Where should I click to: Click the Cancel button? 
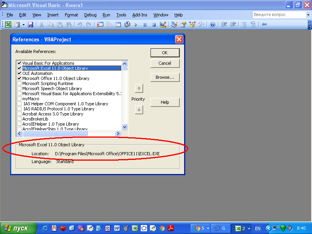[x=165, y=63]
